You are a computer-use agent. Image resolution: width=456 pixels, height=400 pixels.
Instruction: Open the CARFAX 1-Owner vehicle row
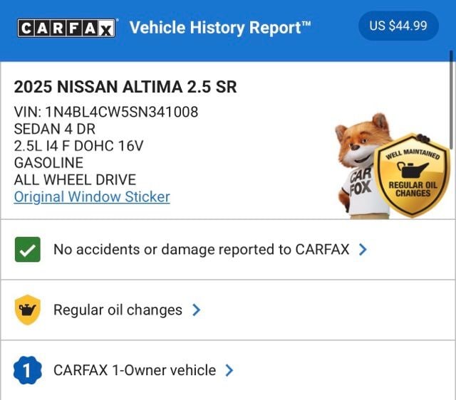click(135, 370)
